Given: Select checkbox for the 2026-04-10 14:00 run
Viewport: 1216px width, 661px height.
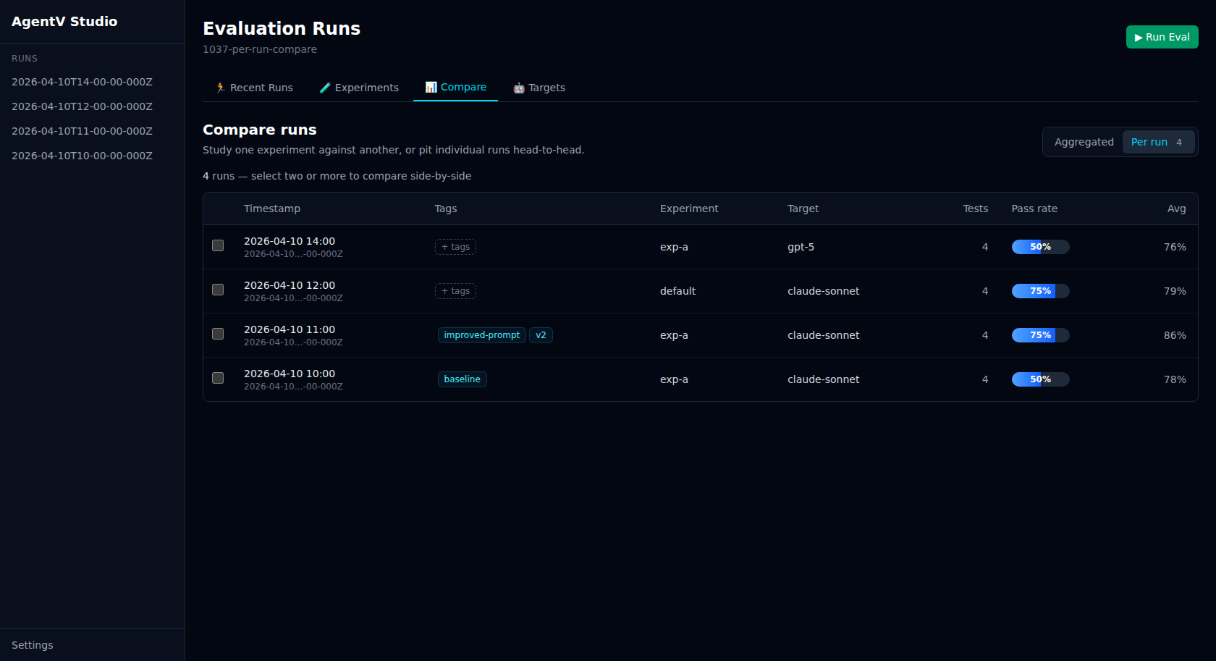Looking at the screenshot, I should coord(218,245).
